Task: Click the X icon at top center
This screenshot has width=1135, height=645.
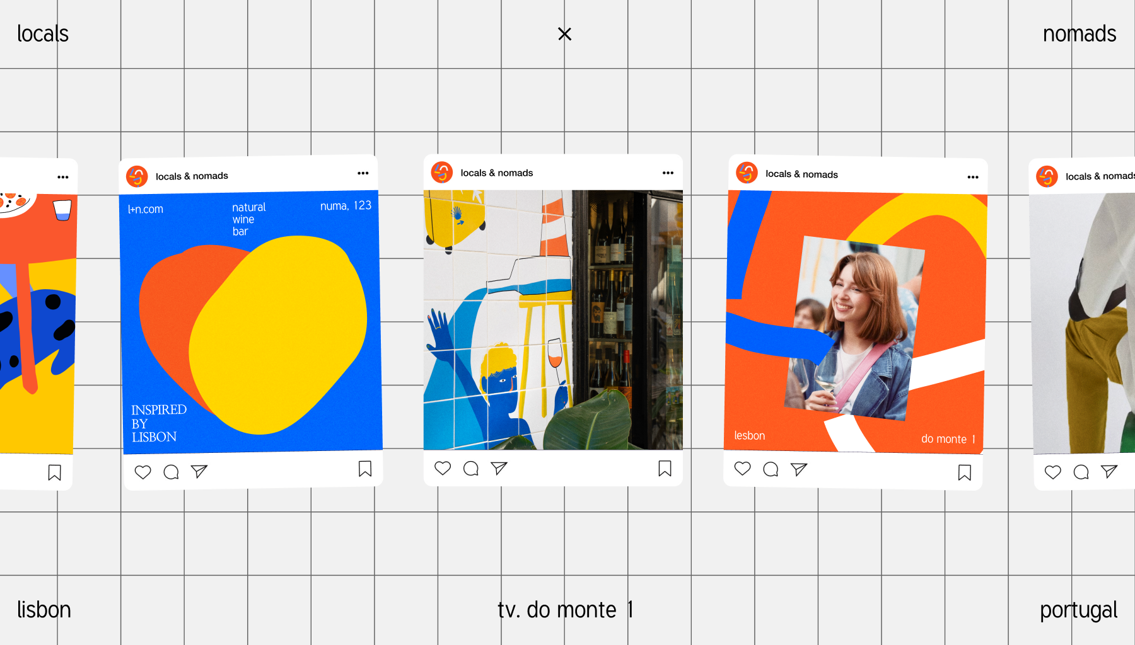Action: [565, 34]
